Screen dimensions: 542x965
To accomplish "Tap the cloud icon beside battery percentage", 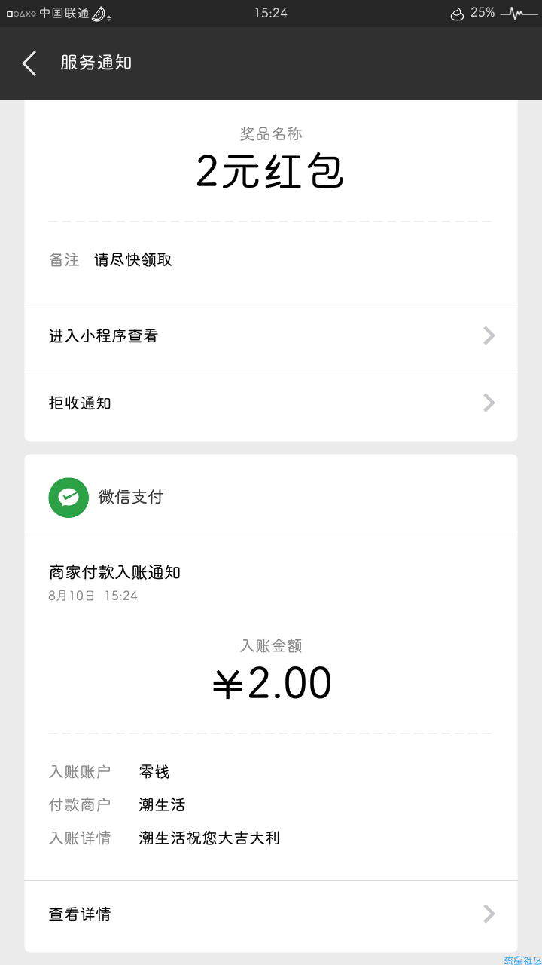I will point(457,14).
